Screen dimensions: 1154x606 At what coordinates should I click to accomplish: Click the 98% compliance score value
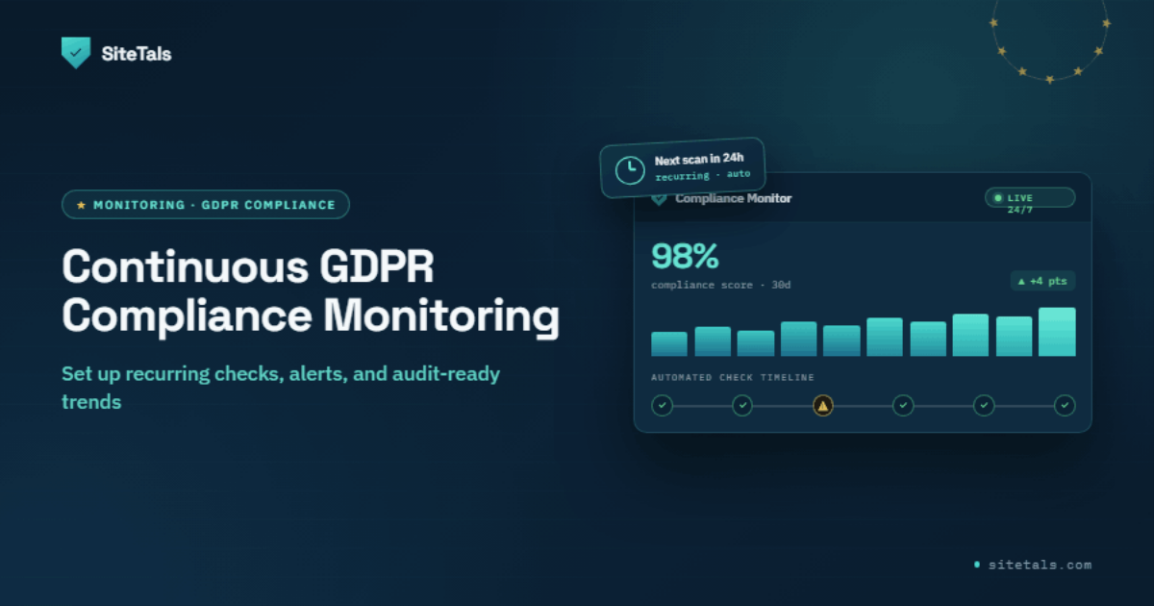click(685, 257)
